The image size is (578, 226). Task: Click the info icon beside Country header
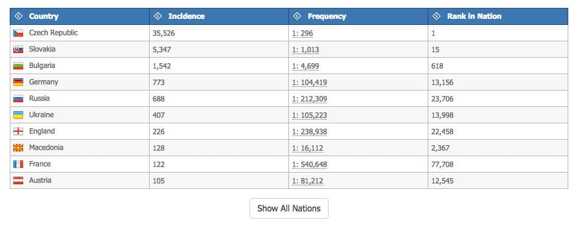pos(18,16)
